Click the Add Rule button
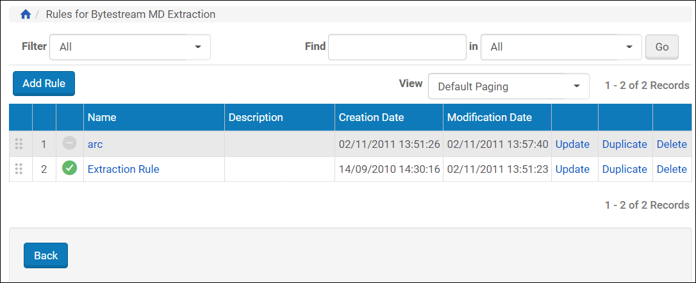 (44, 83)
